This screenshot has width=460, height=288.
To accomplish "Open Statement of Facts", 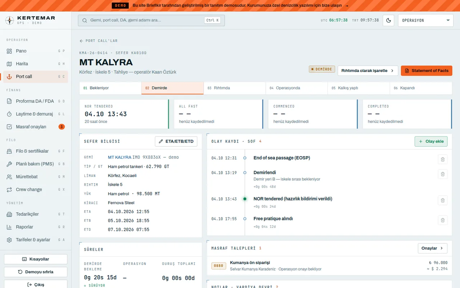I will coord(426,71).
